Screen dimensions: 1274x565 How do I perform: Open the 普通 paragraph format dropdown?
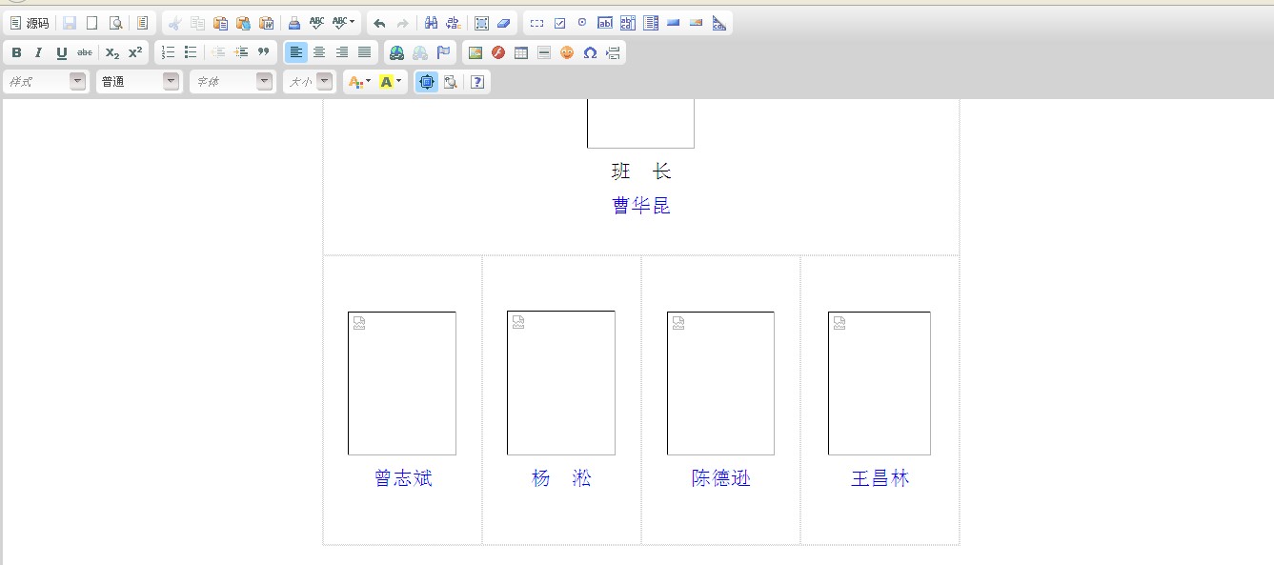[171, 83]
